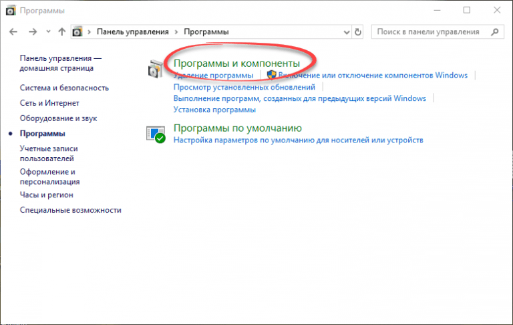
Task: Expand the chevron after Панель управления in the breadcrumb
Action: [x=176, y=32]
